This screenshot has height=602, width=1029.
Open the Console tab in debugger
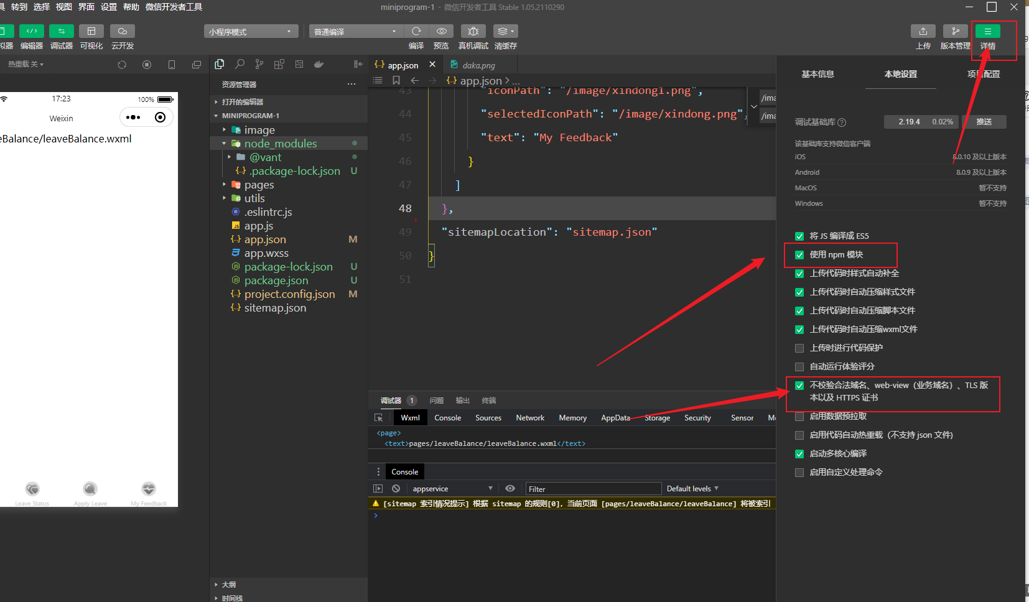click(447, 418)
